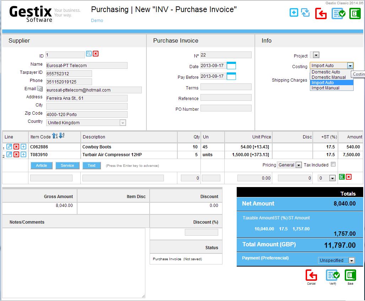
Task: Sort Item Code ascending arrow icon
Action: point(55,136)
